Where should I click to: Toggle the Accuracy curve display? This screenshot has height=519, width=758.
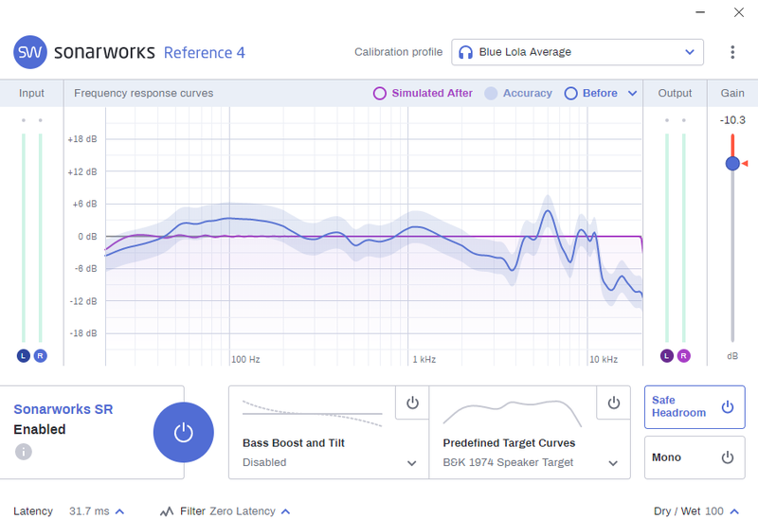518,93
